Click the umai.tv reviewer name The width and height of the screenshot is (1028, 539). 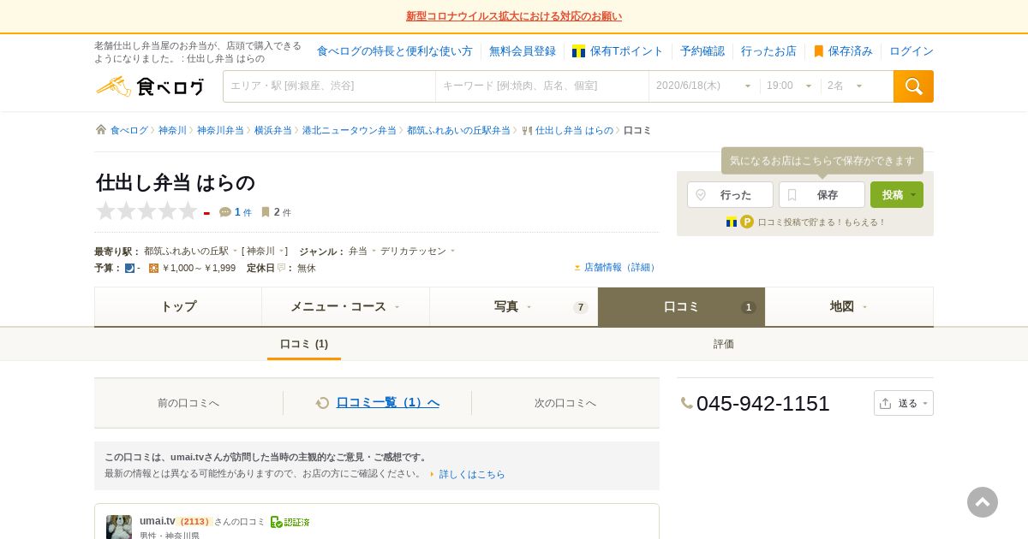[x=158, y=521]
